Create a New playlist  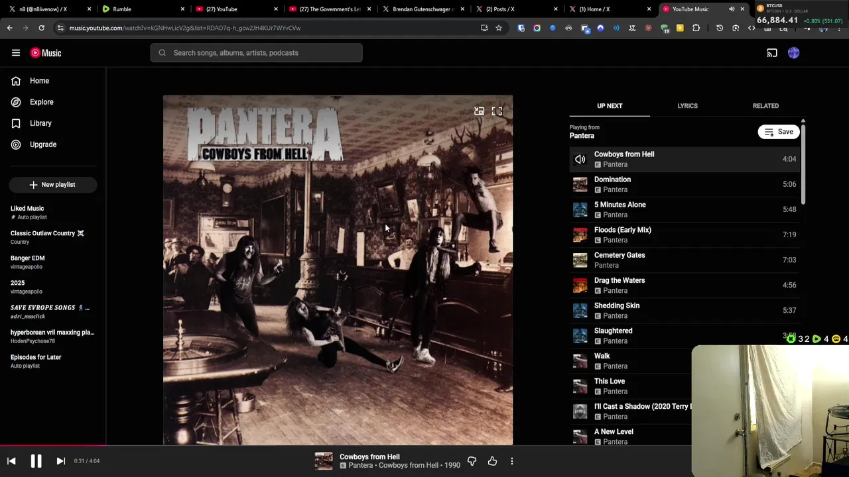53,185
